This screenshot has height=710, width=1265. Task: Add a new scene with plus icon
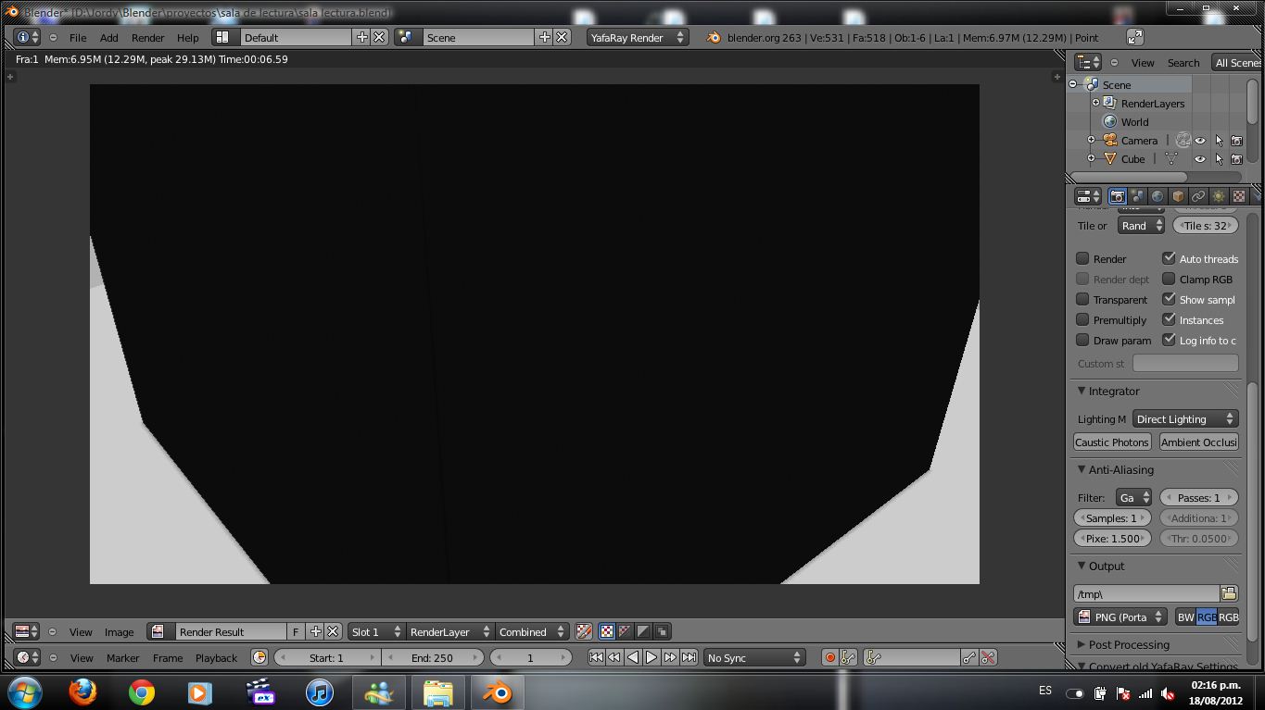click(544, 37)
